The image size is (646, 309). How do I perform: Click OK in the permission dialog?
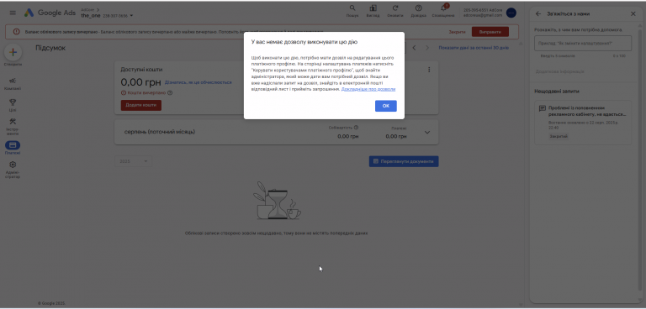point(385,106)
